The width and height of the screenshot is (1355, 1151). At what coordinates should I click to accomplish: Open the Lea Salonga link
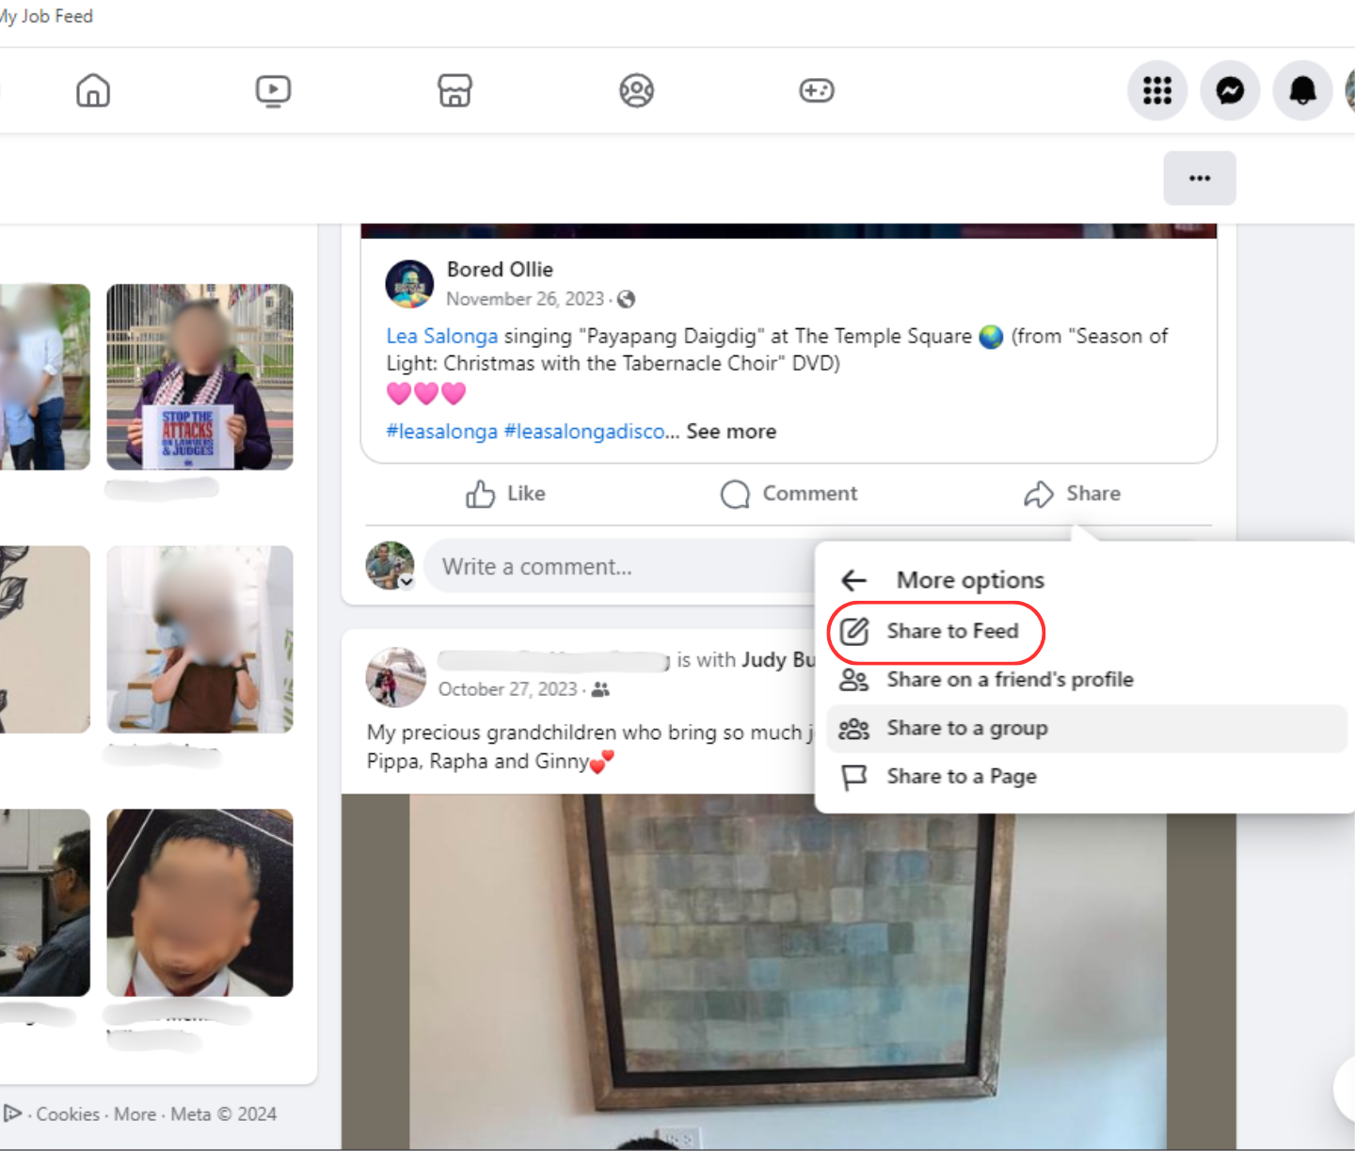tap(442, 337)
